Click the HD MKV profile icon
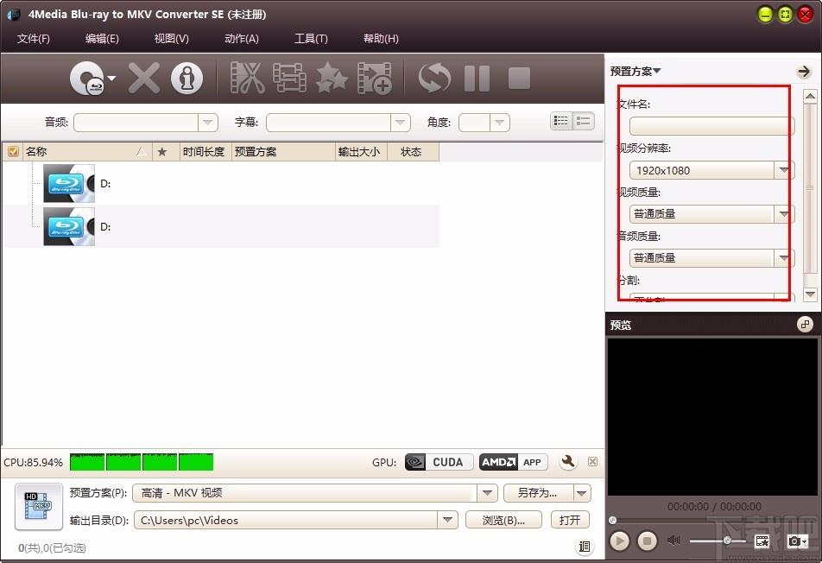 coord(38,506)
